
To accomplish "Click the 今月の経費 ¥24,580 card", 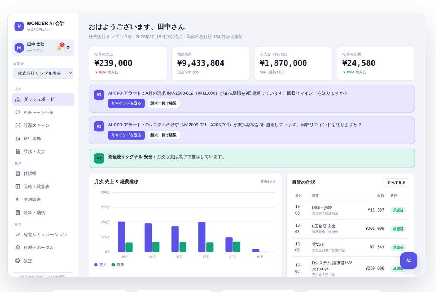I will [x=376, y=63].
